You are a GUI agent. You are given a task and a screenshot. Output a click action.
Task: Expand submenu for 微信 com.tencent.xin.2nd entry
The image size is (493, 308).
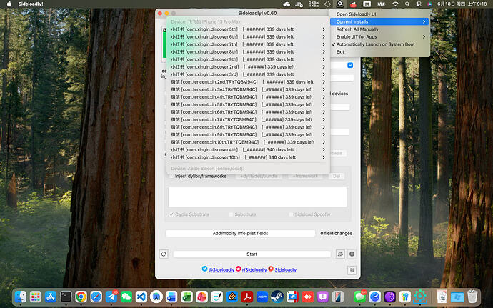click(324, 82)
